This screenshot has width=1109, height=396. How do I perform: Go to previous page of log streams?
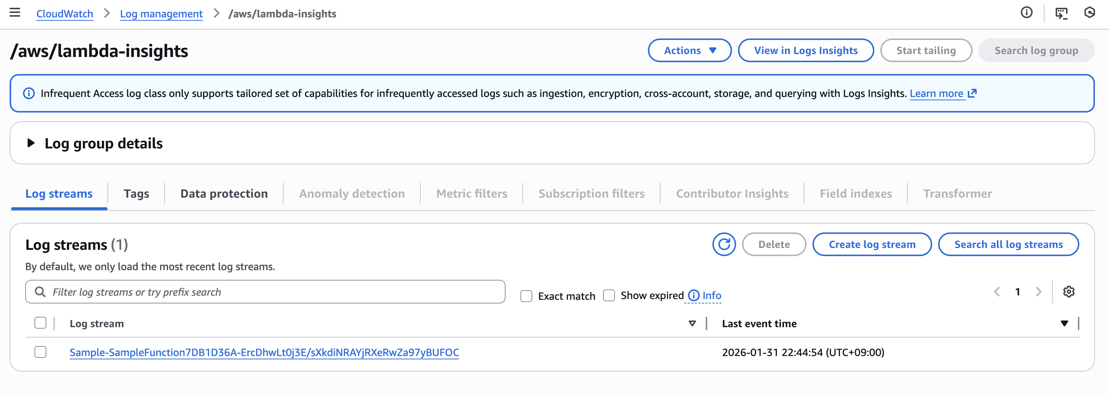point(997,292)
